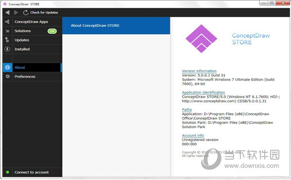Click the ConceptDraw STORE title text
This screenshot has height=180, width=291.
tap(251, 39)
